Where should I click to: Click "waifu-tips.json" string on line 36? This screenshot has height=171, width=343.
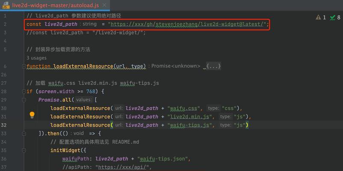(x=163, y=159)
